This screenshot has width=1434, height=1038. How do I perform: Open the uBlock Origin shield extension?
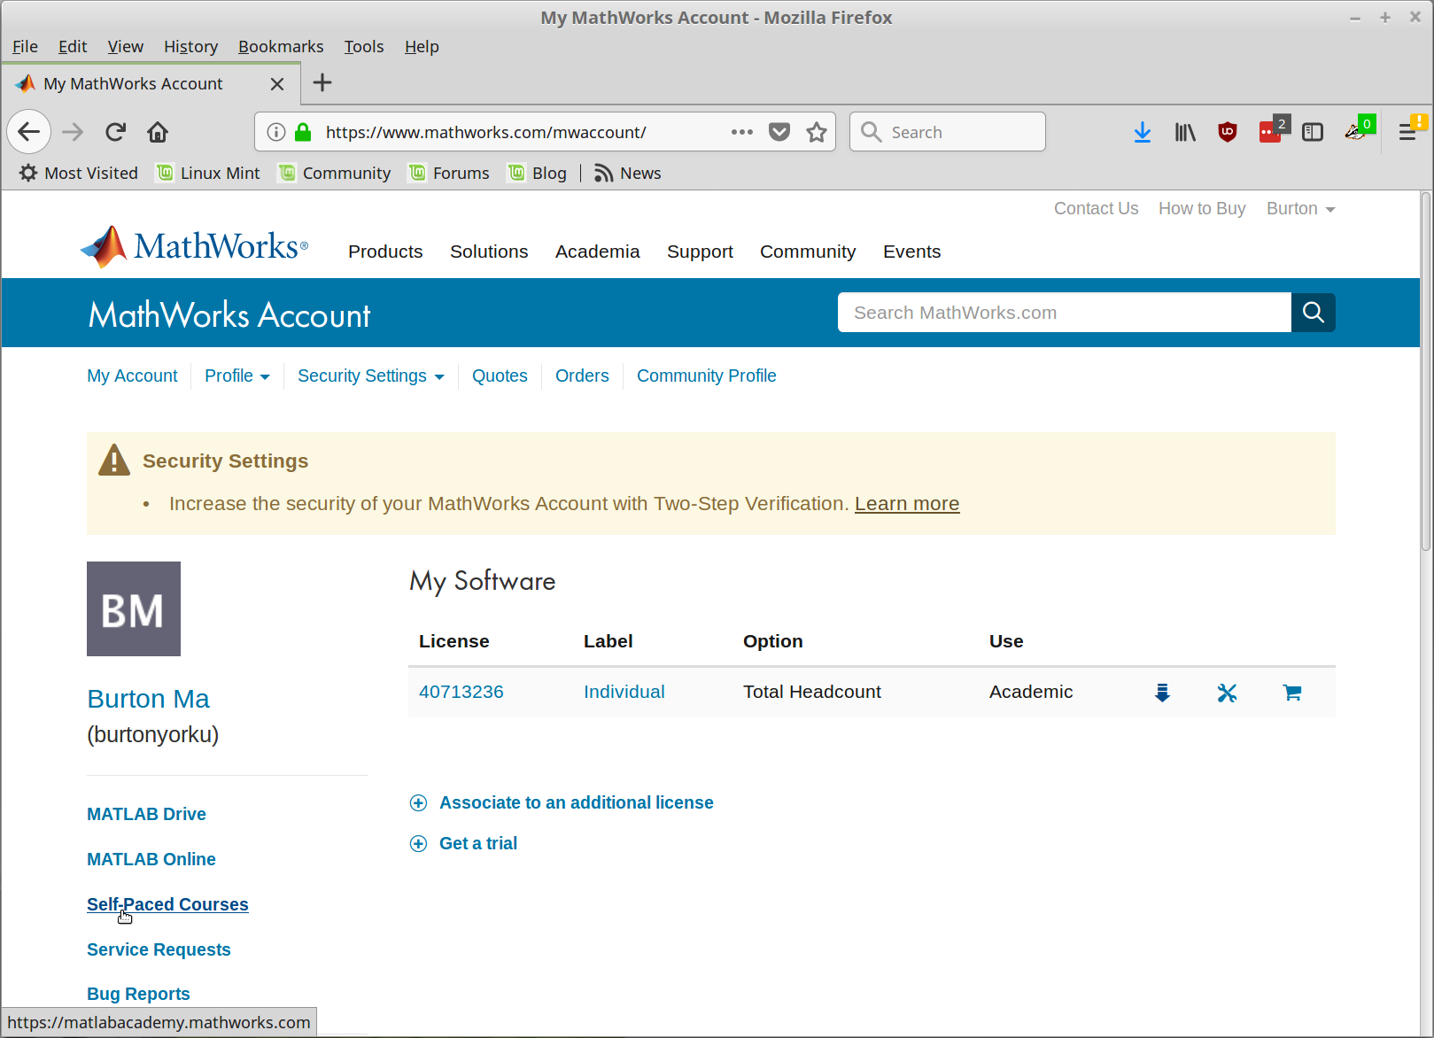[x=1228, y=132]
